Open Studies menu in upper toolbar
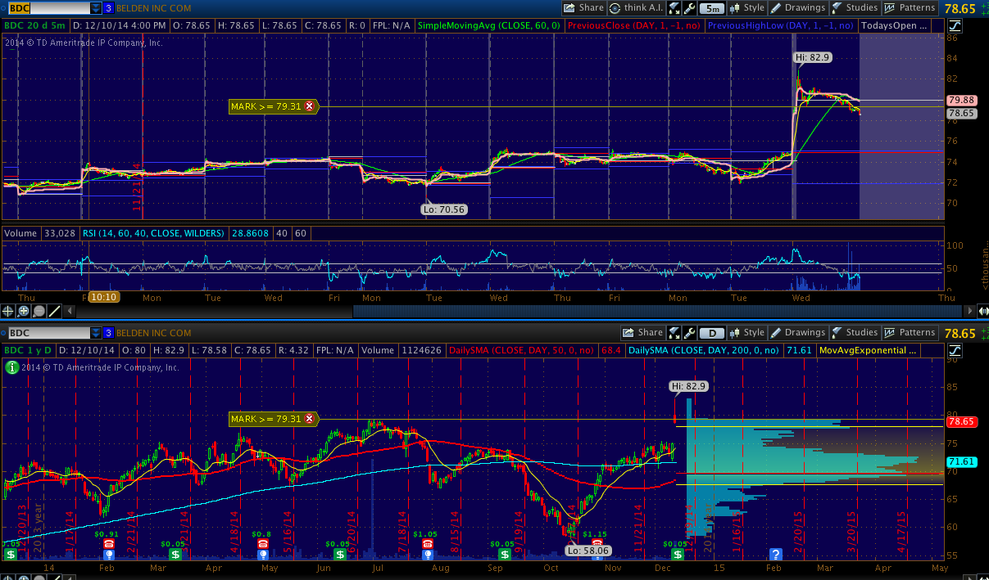 pos(855,8)
